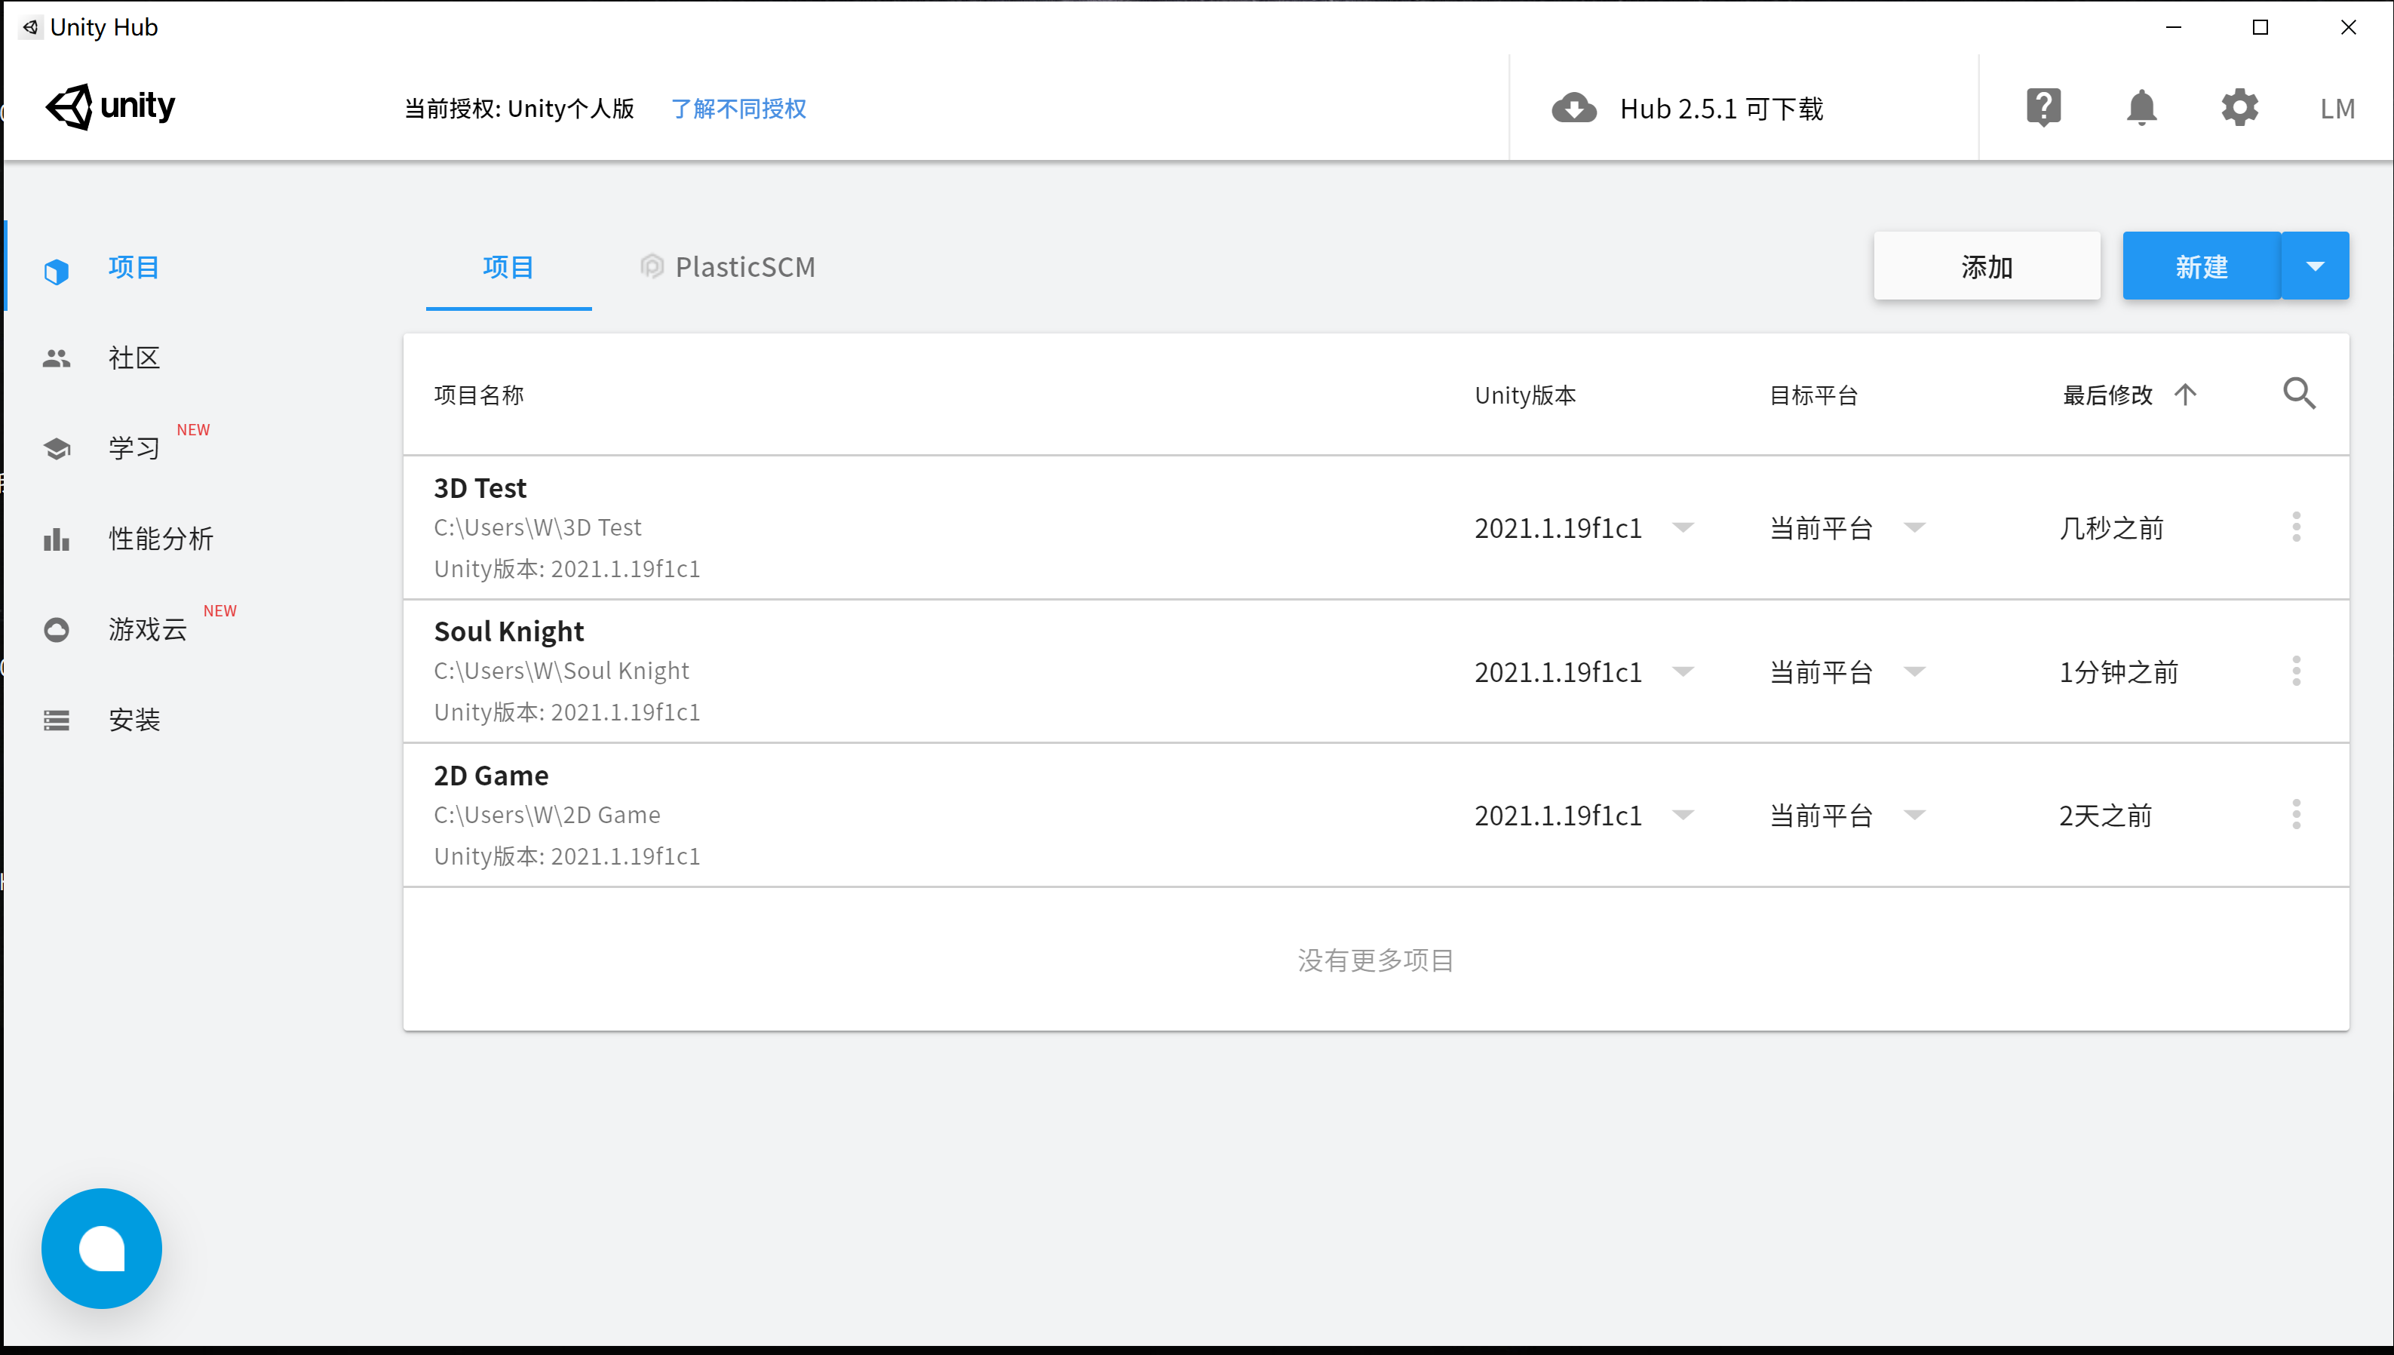
Task: Open notifications via the bell icon
Action: click(2141, 108)
